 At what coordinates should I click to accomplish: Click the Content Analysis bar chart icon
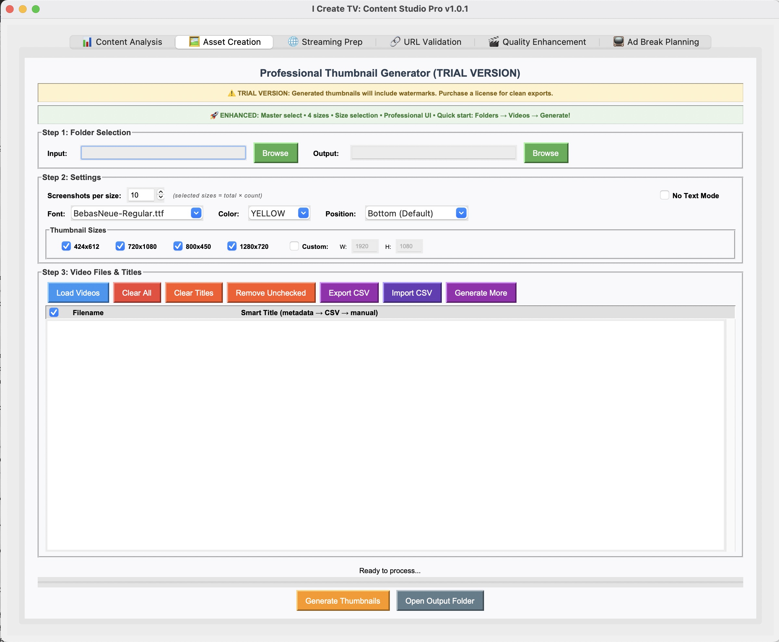tap(87, 42)
